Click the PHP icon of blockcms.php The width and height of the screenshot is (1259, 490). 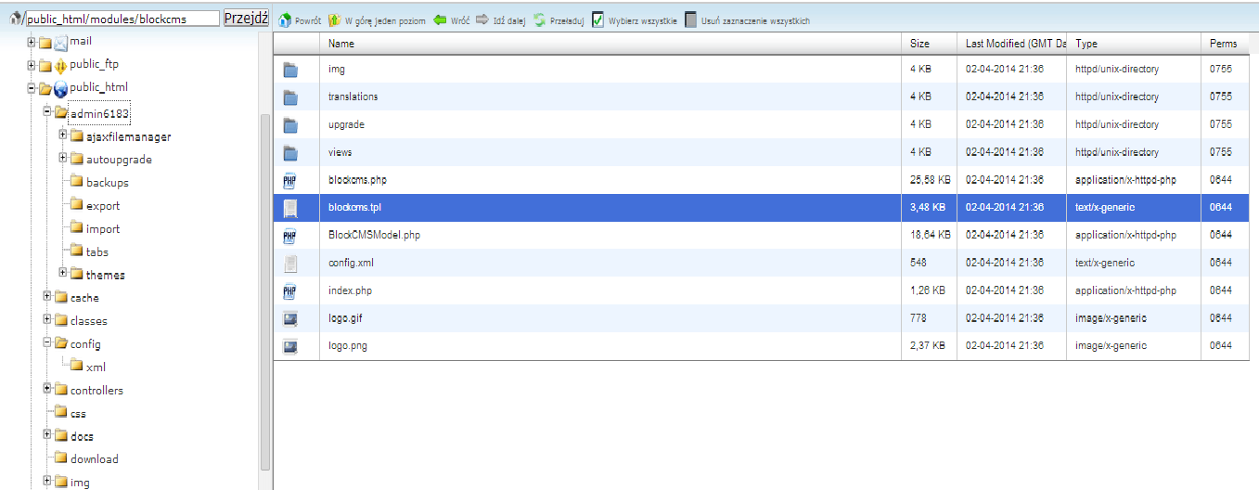[x=289, y=180]
